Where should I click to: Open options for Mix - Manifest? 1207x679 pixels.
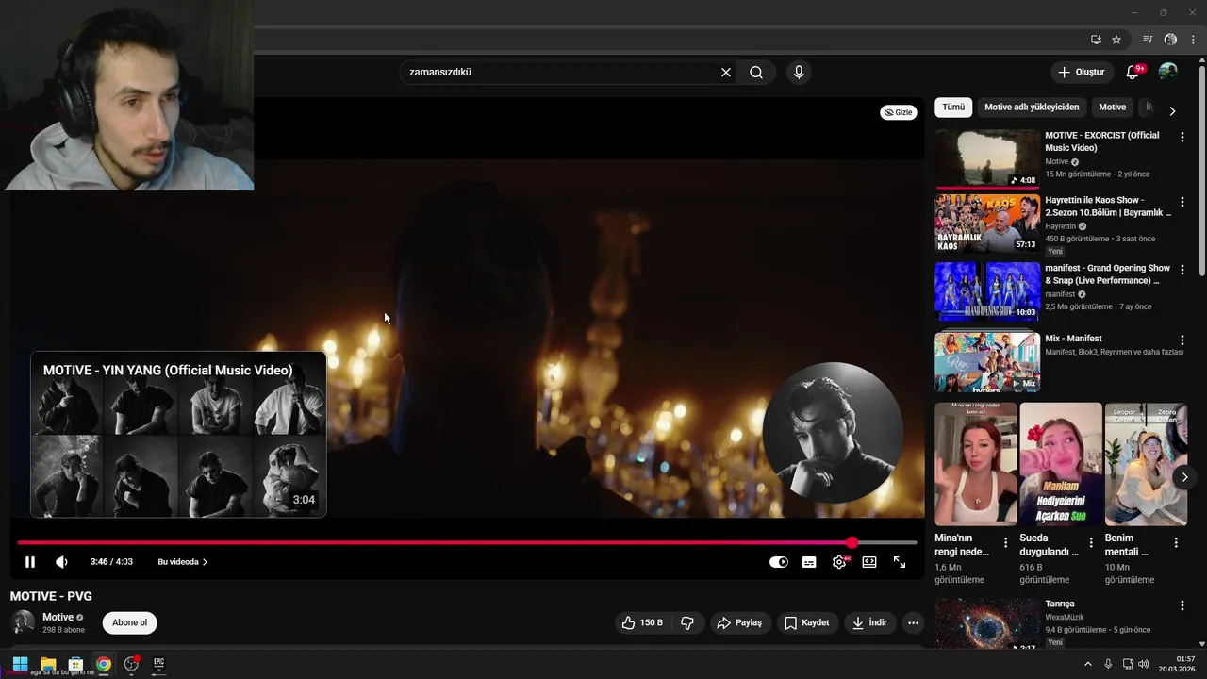click(1182, 340)
